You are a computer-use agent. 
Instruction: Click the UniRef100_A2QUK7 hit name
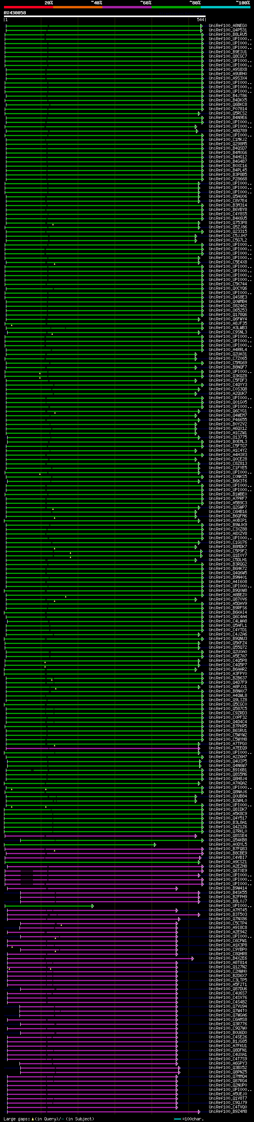pyautogui.click(x=228, y=393)
